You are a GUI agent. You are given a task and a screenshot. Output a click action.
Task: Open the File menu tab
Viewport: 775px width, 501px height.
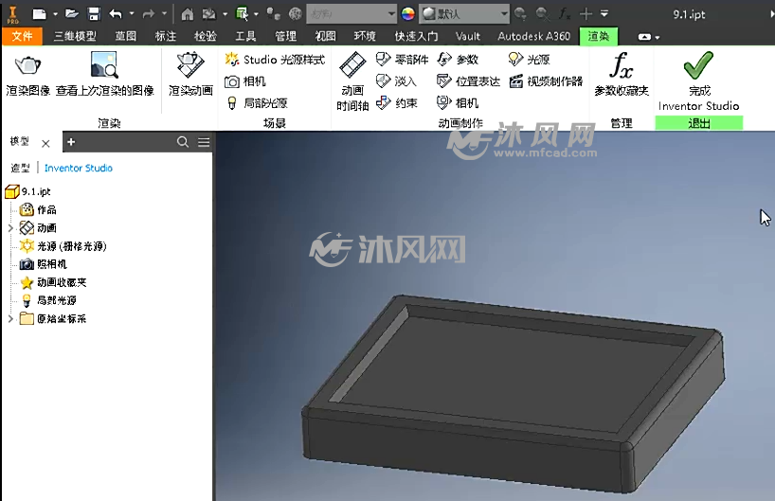coord(22,36)
